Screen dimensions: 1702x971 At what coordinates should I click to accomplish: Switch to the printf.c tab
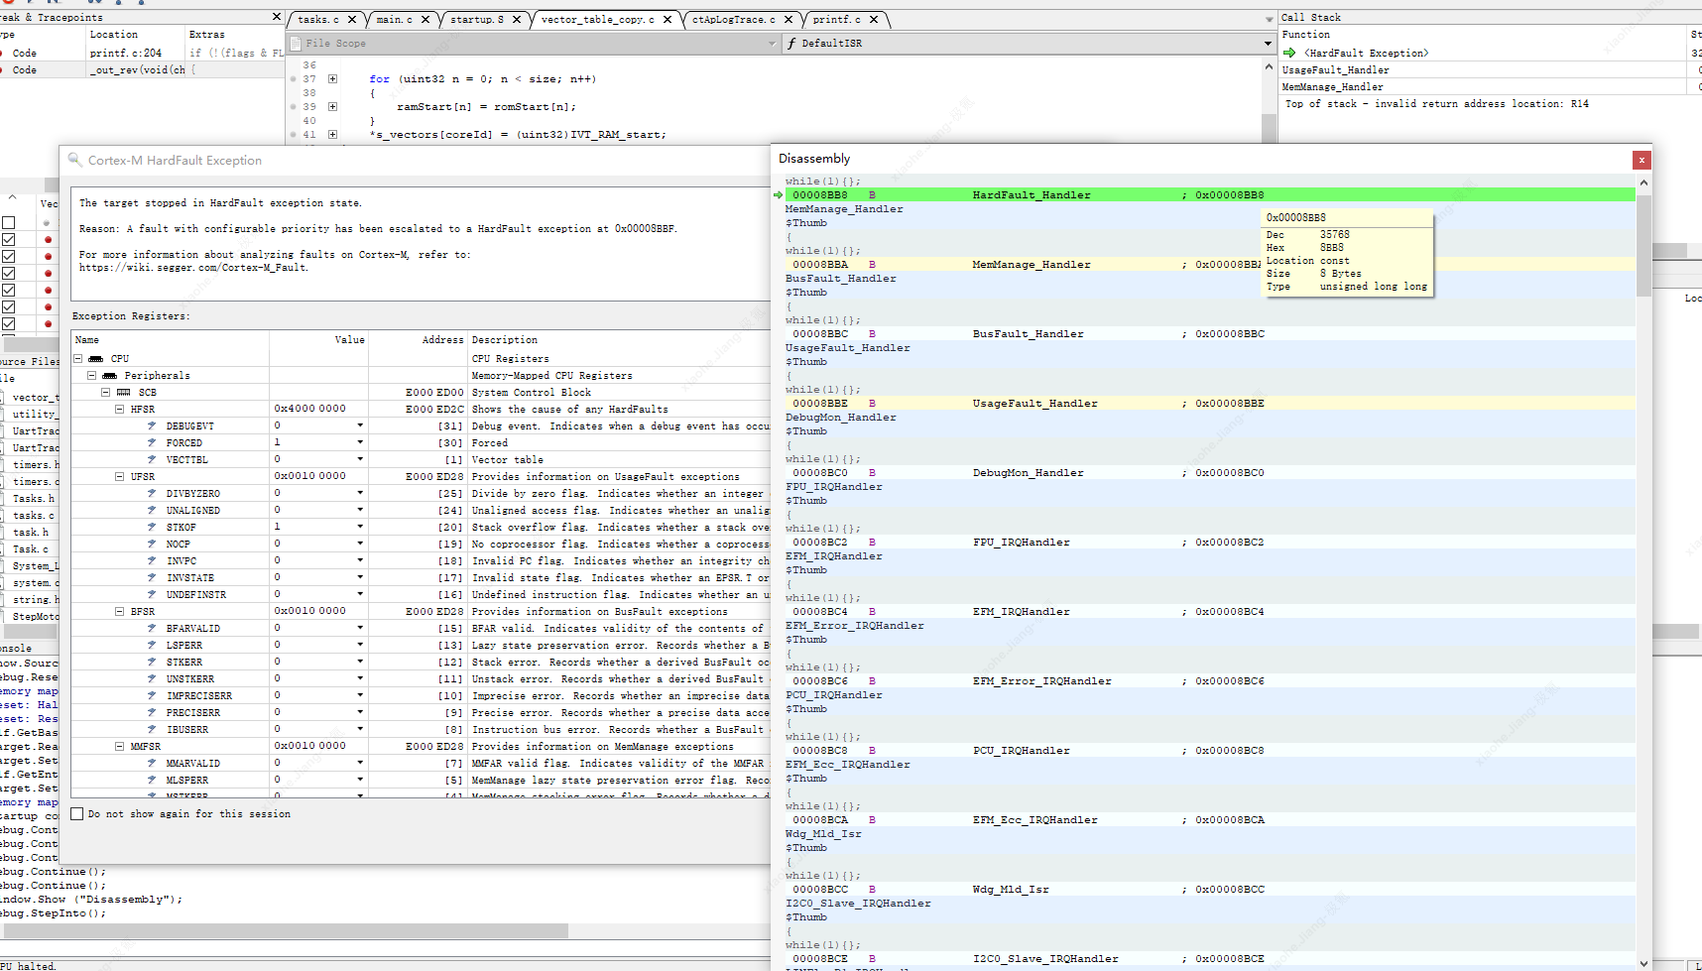click(837, 19)
